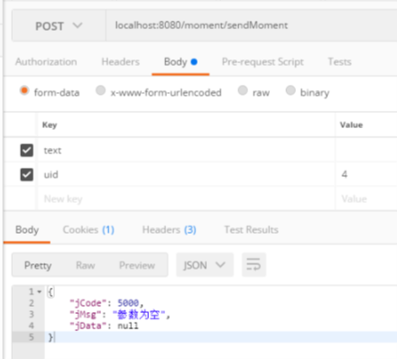Open the POST method dropdown

click(59, 26)
